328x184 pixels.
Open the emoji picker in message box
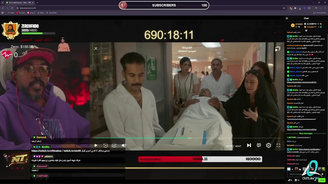click(322, 174)
